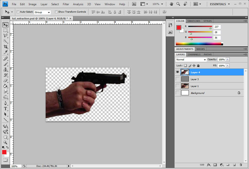This screenshot has height=169, width=249.
Task: Open the Essentials workspace dropdown
Action: coord(220,4)
